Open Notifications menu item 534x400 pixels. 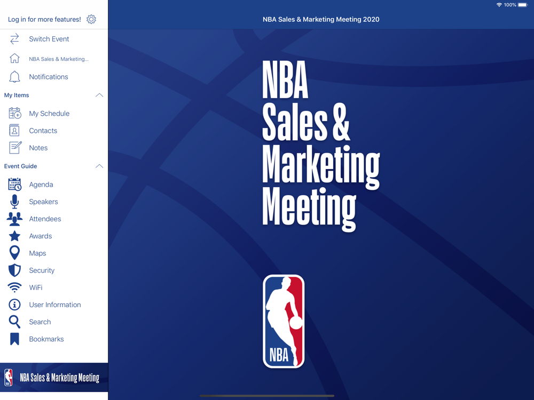click(x=49, y=77)
